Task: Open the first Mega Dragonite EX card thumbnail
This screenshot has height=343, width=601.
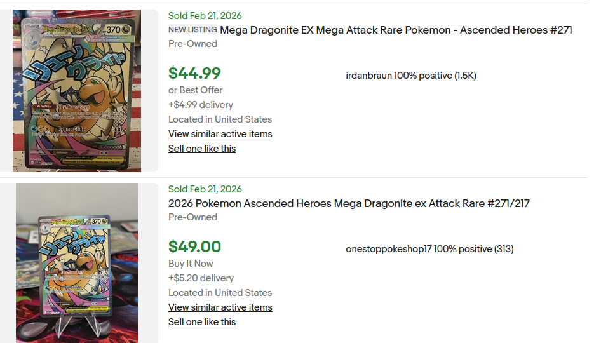Action: point(77,91)
